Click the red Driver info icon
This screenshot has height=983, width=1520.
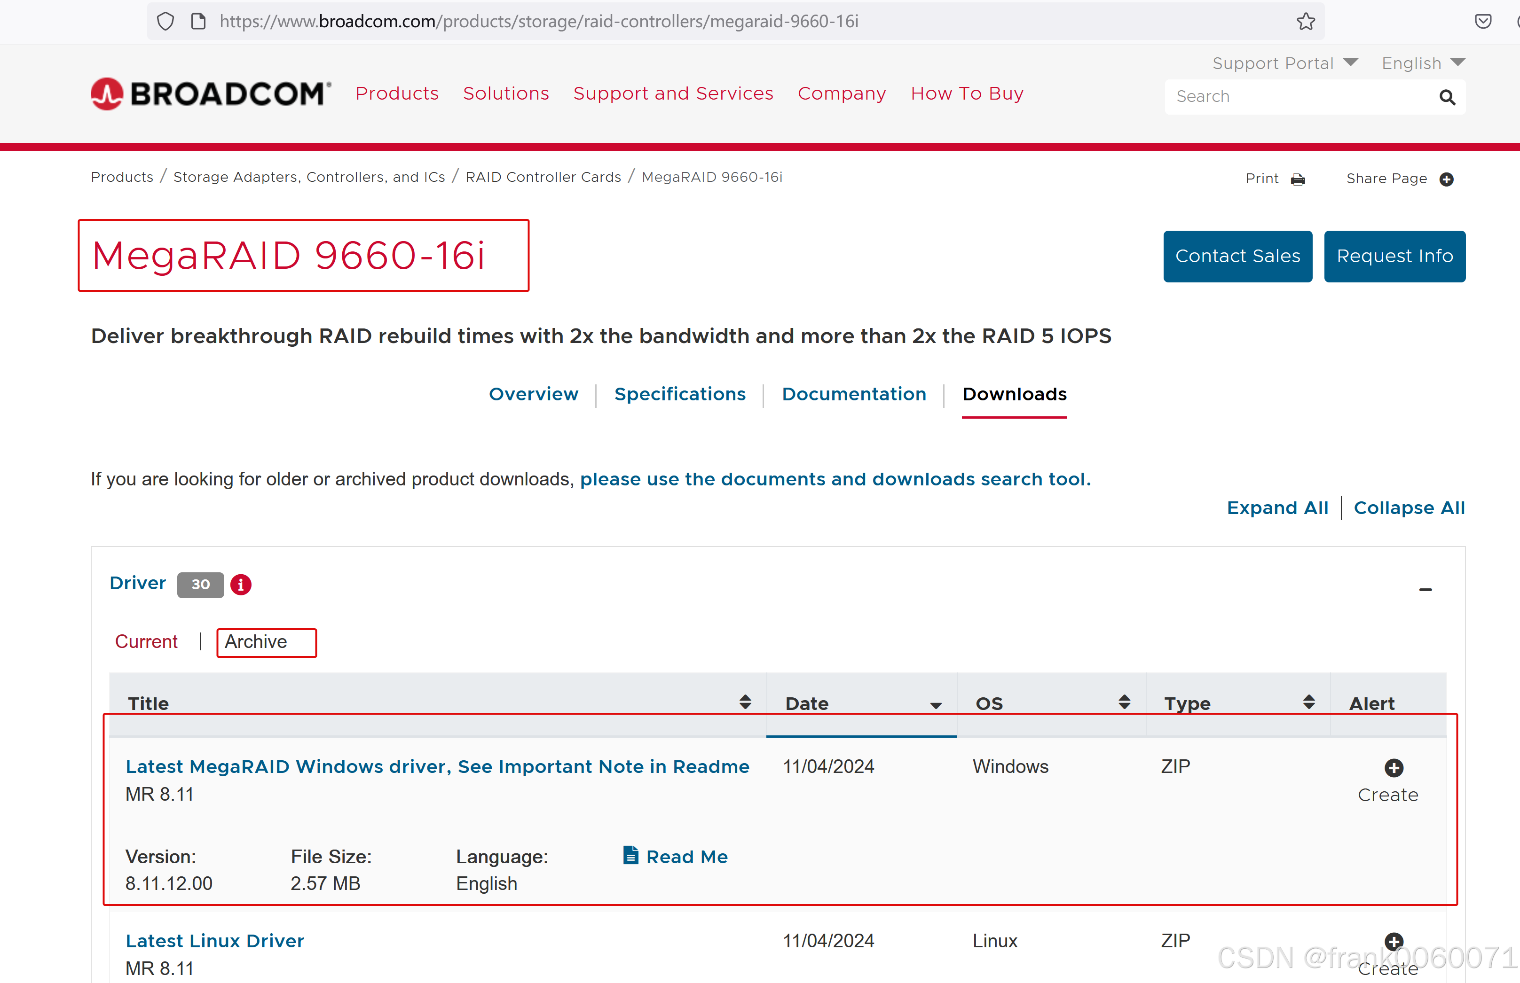pos(241,584)
